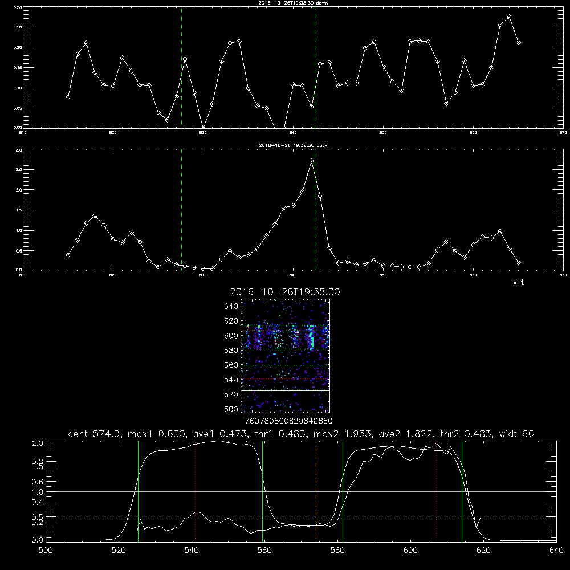Click bottom plot x-axis label '520'
The width and height of the screenshot is (570, 570).
[119, 551]
